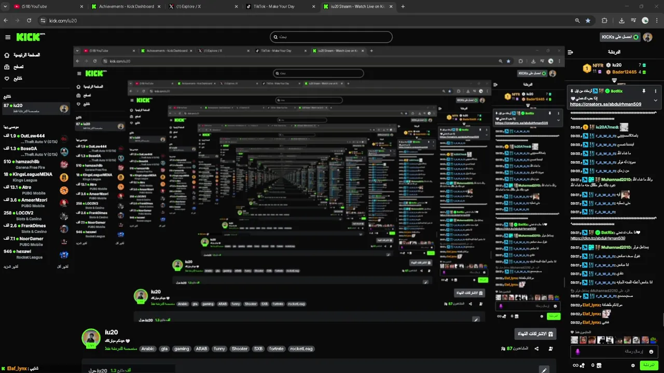
Task: Open recommended channel Atro
Action: [35, 190]
